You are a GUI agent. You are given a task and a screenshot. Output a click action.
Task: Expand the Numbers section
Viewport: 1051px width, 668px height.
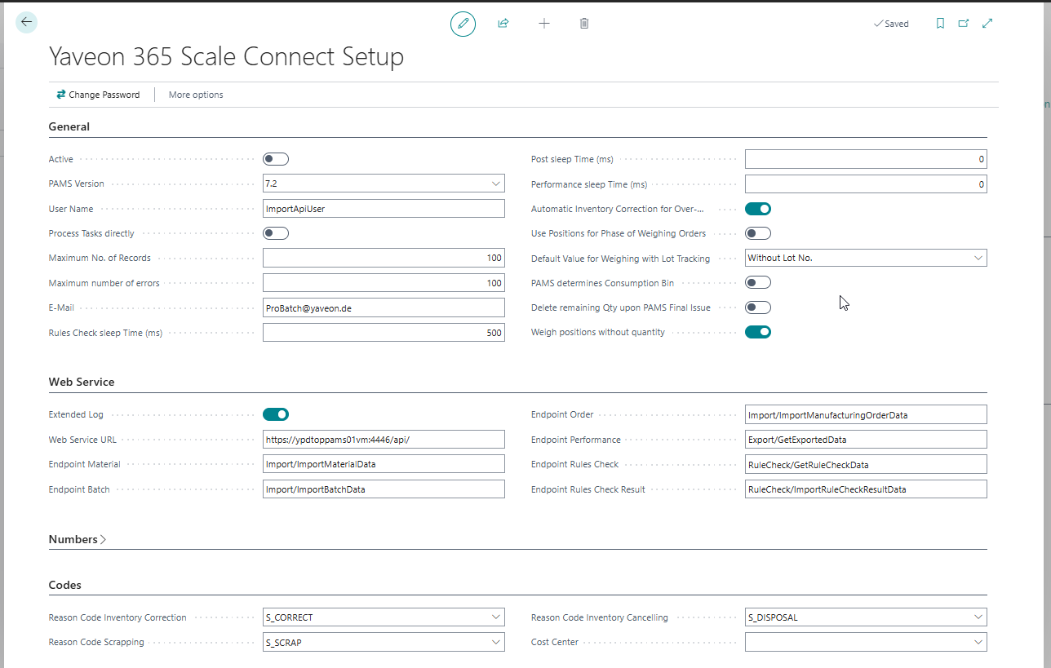(x=78, y=539)
